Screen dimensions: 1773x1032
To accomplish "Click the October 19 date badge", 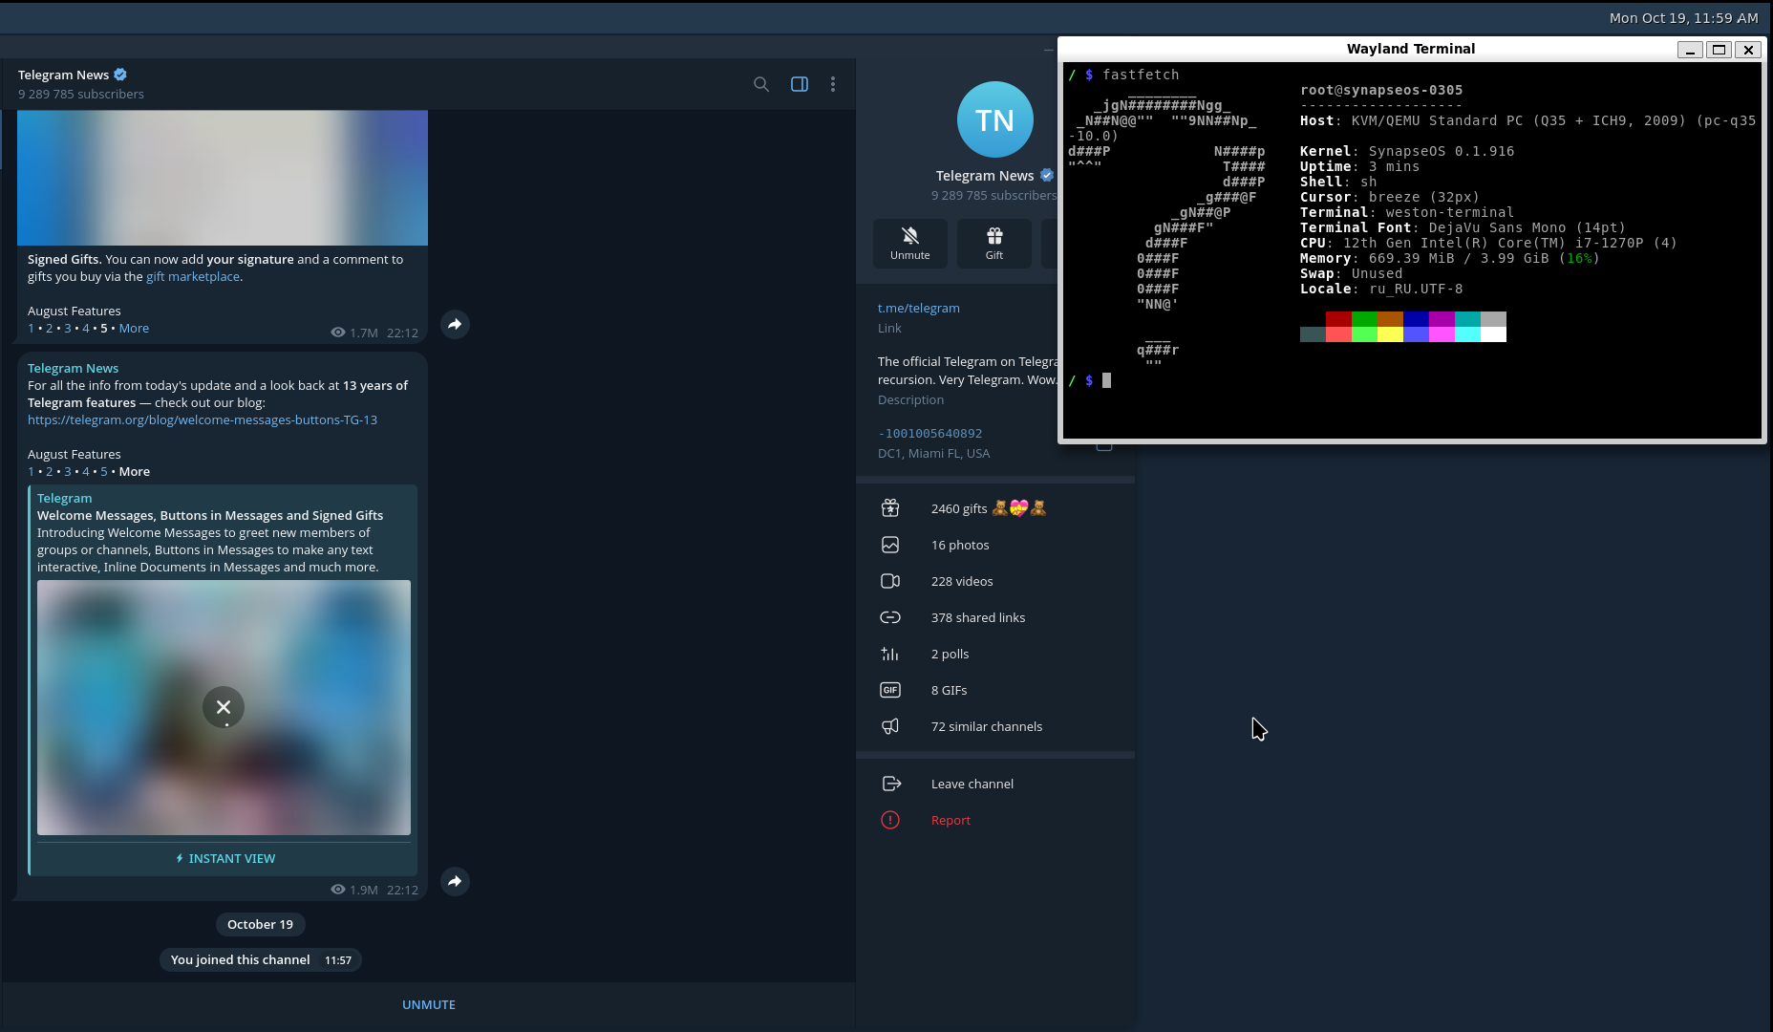I will pyautogui.click(x=260, y=924).
